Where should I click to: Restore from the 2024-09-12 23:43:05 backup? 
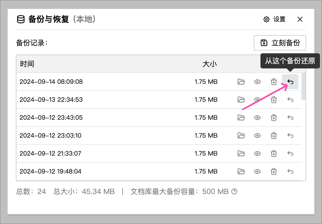[x=290, y=118]
